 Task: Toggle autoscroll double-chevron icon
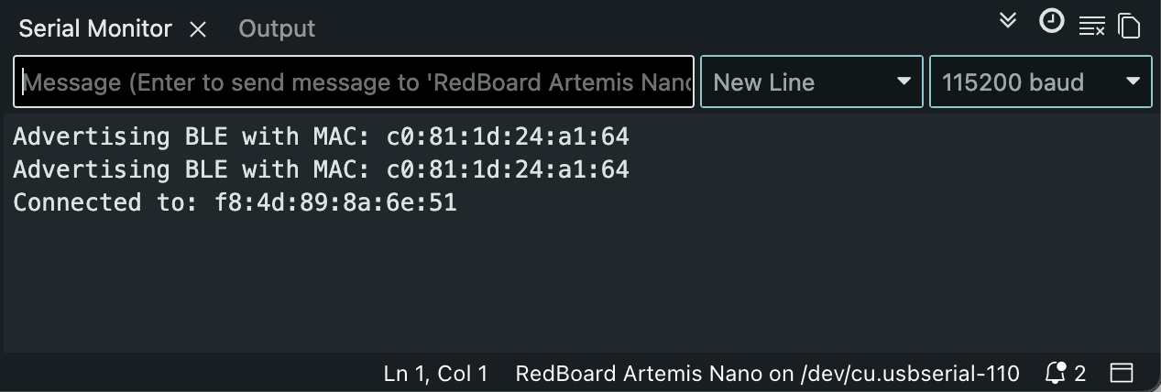pos(1008,21)
